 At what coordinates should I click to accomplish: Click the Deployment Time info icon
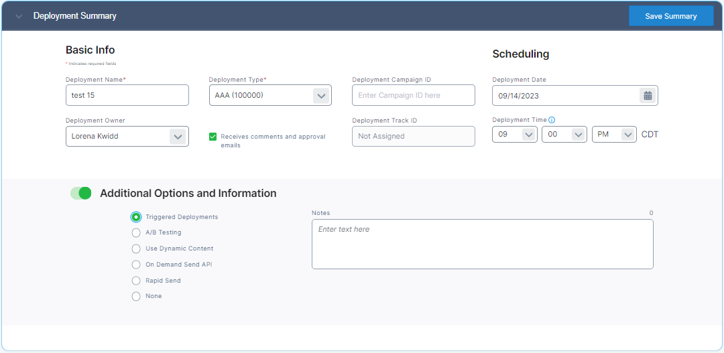[552, 120]
